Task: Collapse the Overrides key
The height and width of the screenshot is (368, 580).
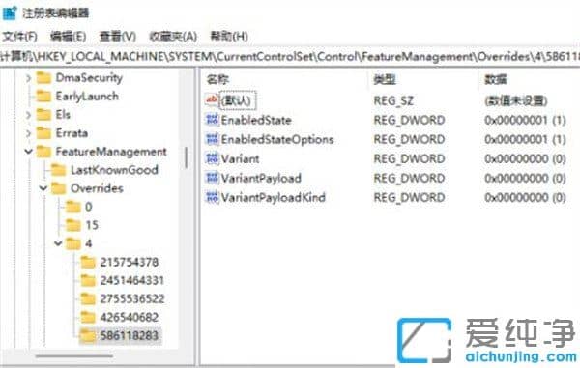Action: point(43,188)
